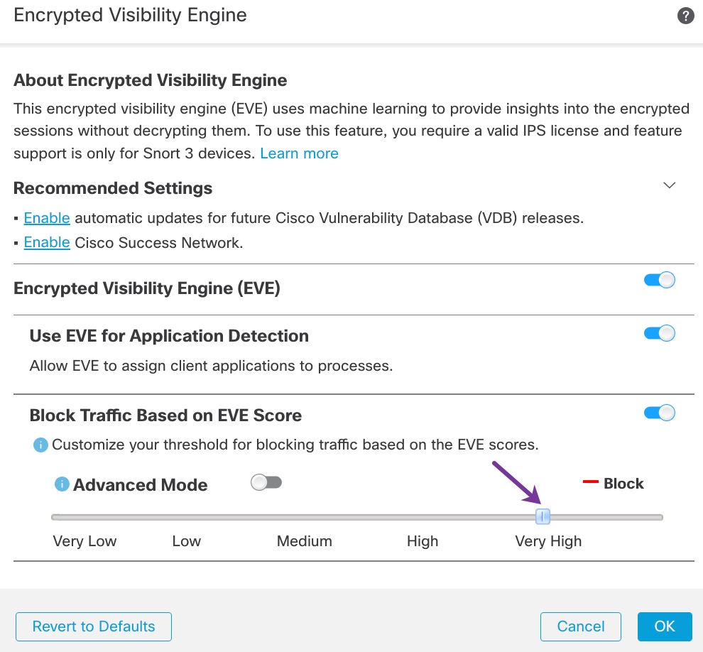Open the Learn more link
The width and height of the screenshot is (703, 652).
click(x=299, y=153)
